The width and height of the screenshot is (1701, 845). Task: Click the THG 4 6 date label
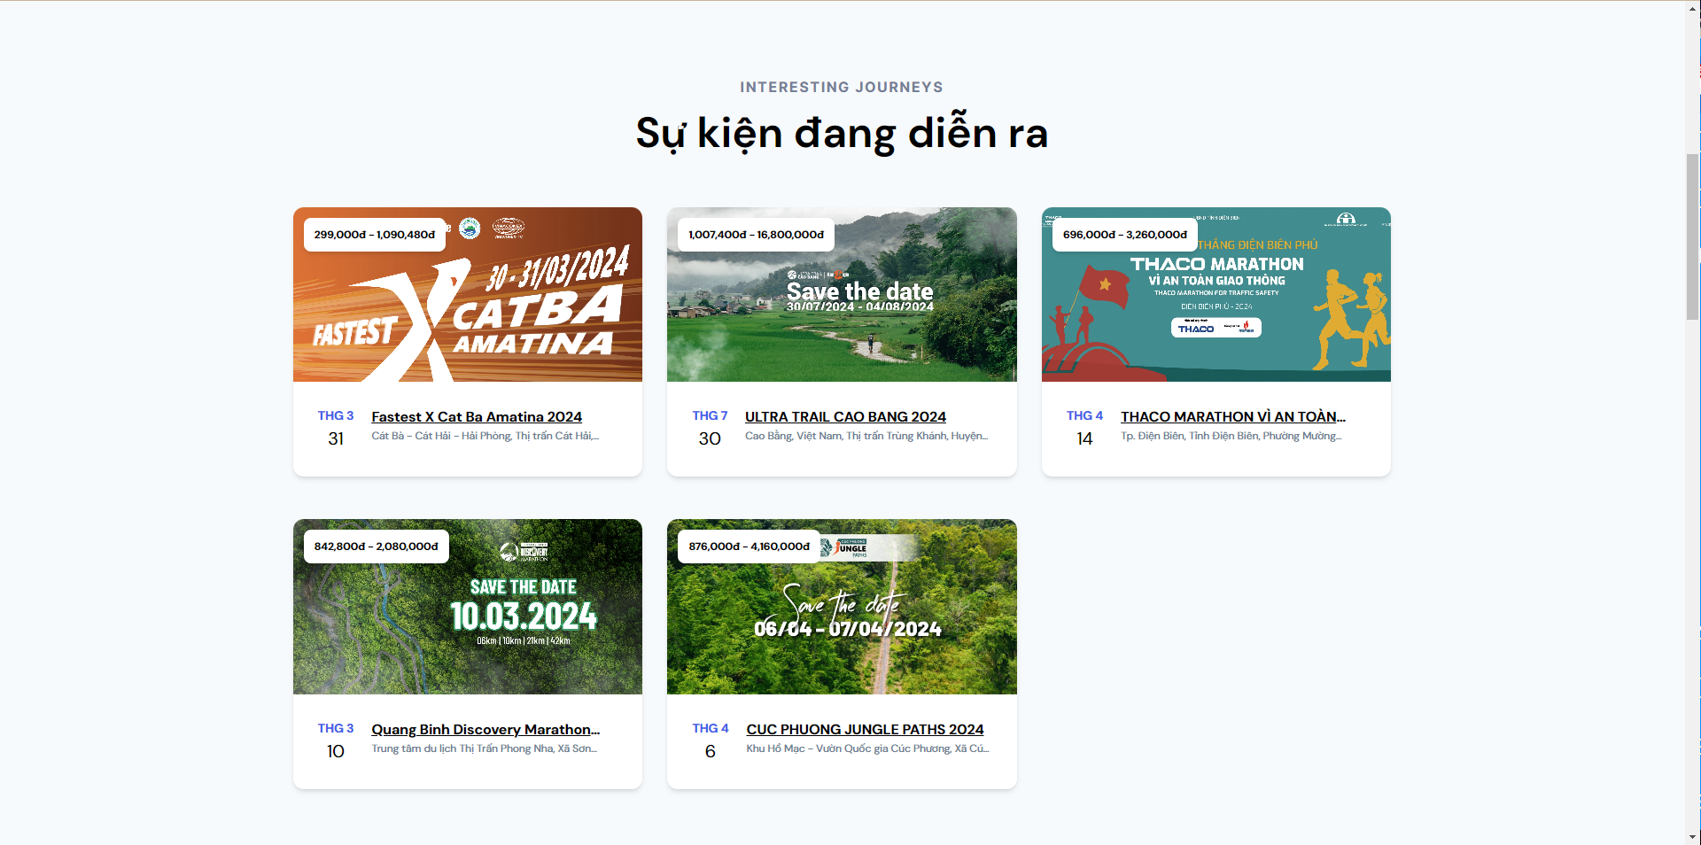711,740
